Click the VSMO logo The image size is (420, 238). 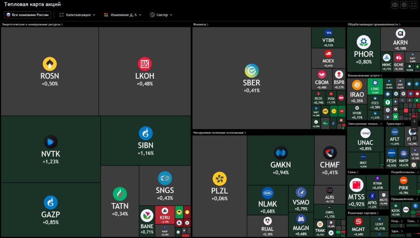(x=301, y=192)
